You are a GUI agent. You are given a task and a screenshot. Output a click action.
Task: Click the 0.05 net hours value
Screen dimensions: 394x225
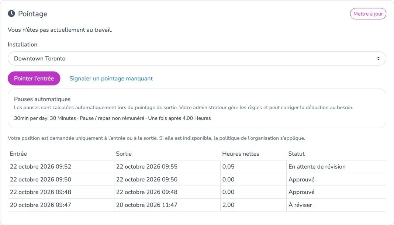228,166
